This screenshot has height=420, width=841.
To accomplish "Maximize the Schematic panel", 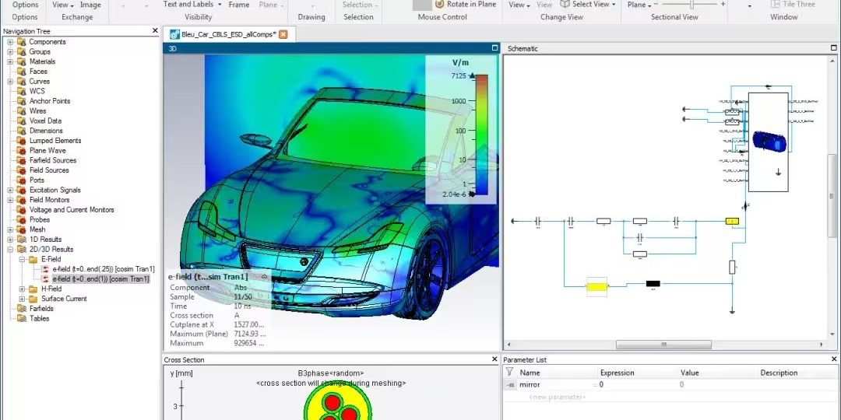I will [832, 48].
